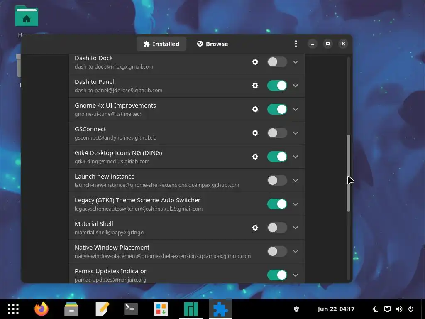Turn off Gnome 4x UI Improvements switch

click(277, 109)
